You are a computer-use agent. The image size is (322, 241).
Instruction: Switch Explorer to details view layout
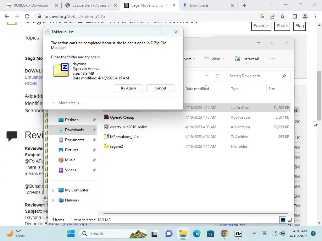283,220
